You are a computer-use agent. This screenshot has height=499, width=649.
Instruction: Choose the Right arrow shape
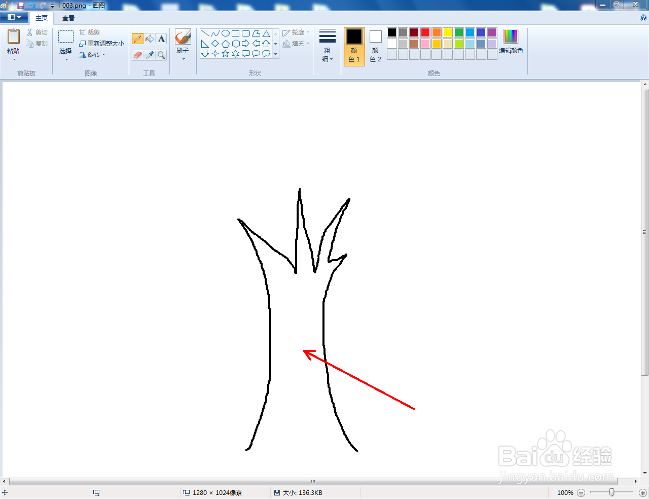246,44
